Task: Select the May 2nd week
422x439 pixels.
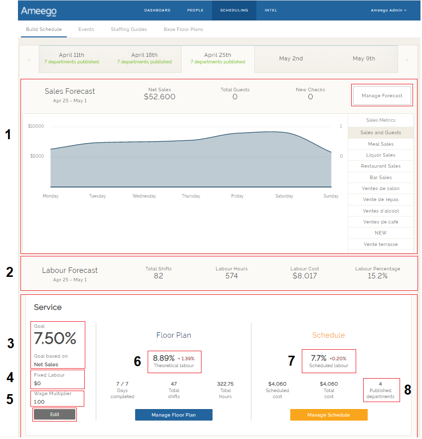Action: pos(291,58)
